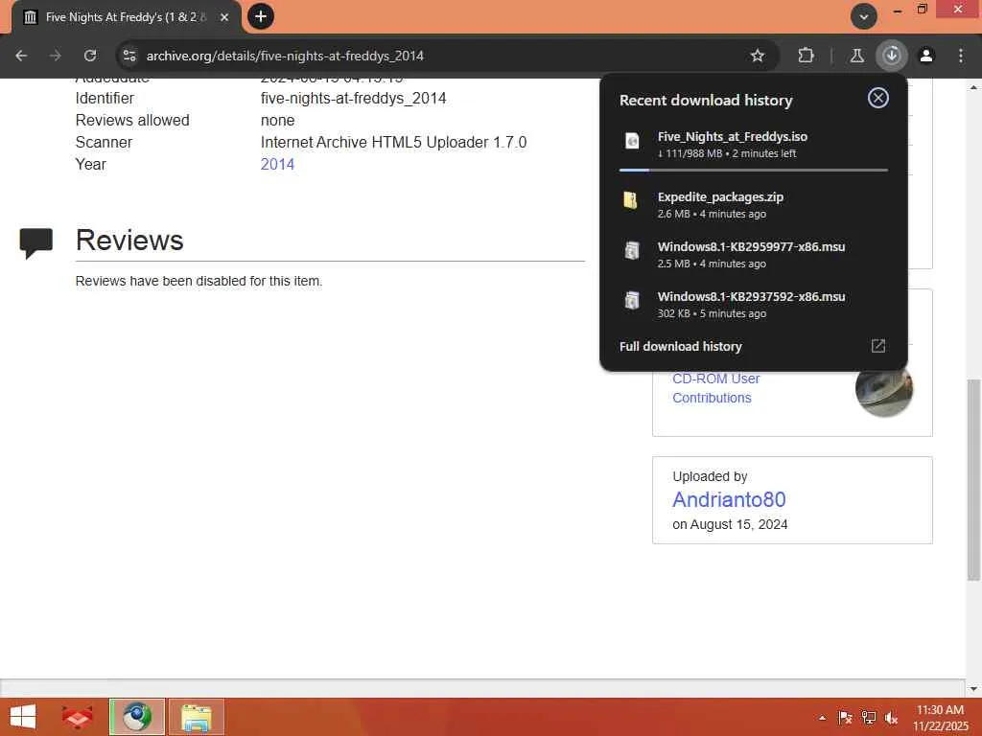
Task: Open the Chrome Labs flask icon
Action: pyautogui.click(x=856, y=56)
